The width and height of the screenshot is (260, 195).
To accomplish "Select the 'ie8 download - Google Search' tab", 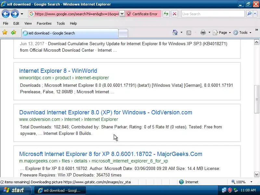I will click(x=70, y=33).
